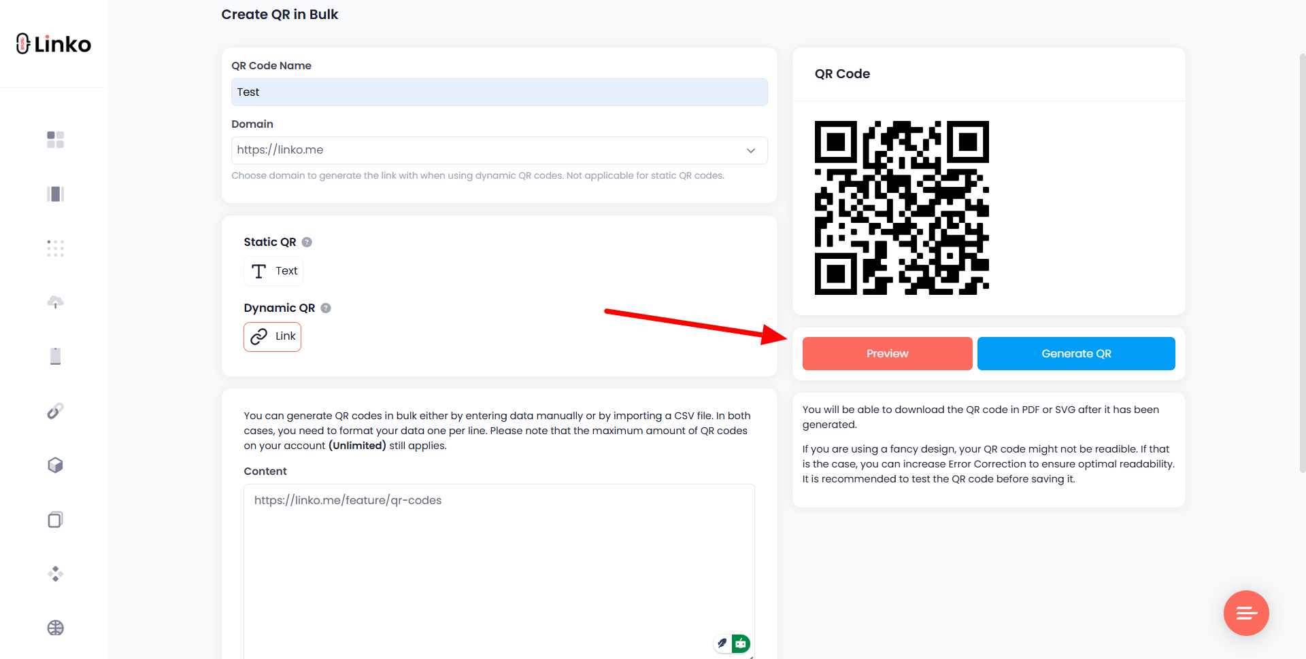
Task: Open the dashboard grid icon in sidebar
Action: (x=56, y=139)
